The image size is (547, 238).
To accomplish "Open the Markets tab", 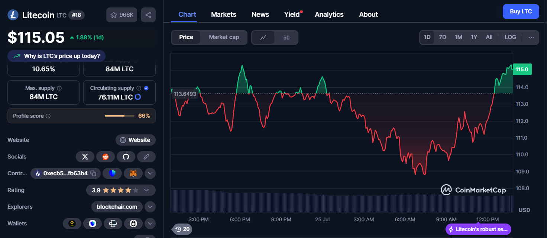I will tap(224, 14).
